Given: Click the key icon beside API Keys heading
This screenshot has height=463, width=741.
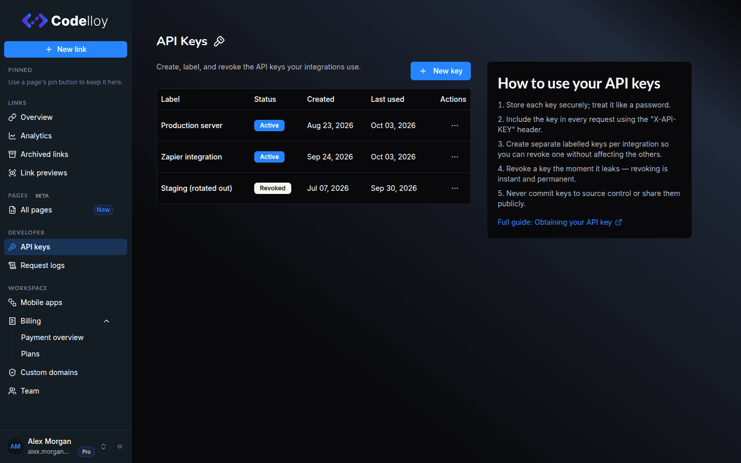Looking at the screenshot, I should pos(219,41).
